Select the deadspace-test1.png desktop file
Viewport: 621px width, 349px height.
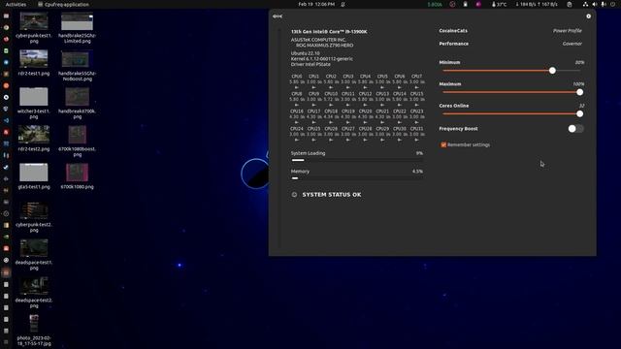click(34, 254)
